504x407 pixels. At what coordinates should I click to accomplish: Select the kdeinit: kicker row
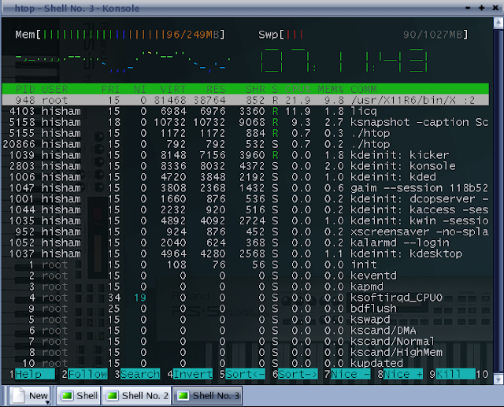click(246, 155)
